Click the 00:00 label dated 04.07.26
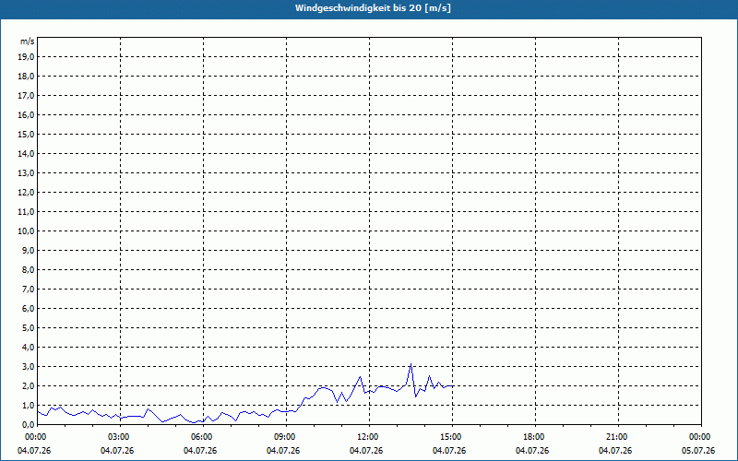 (x=35, y=437)
